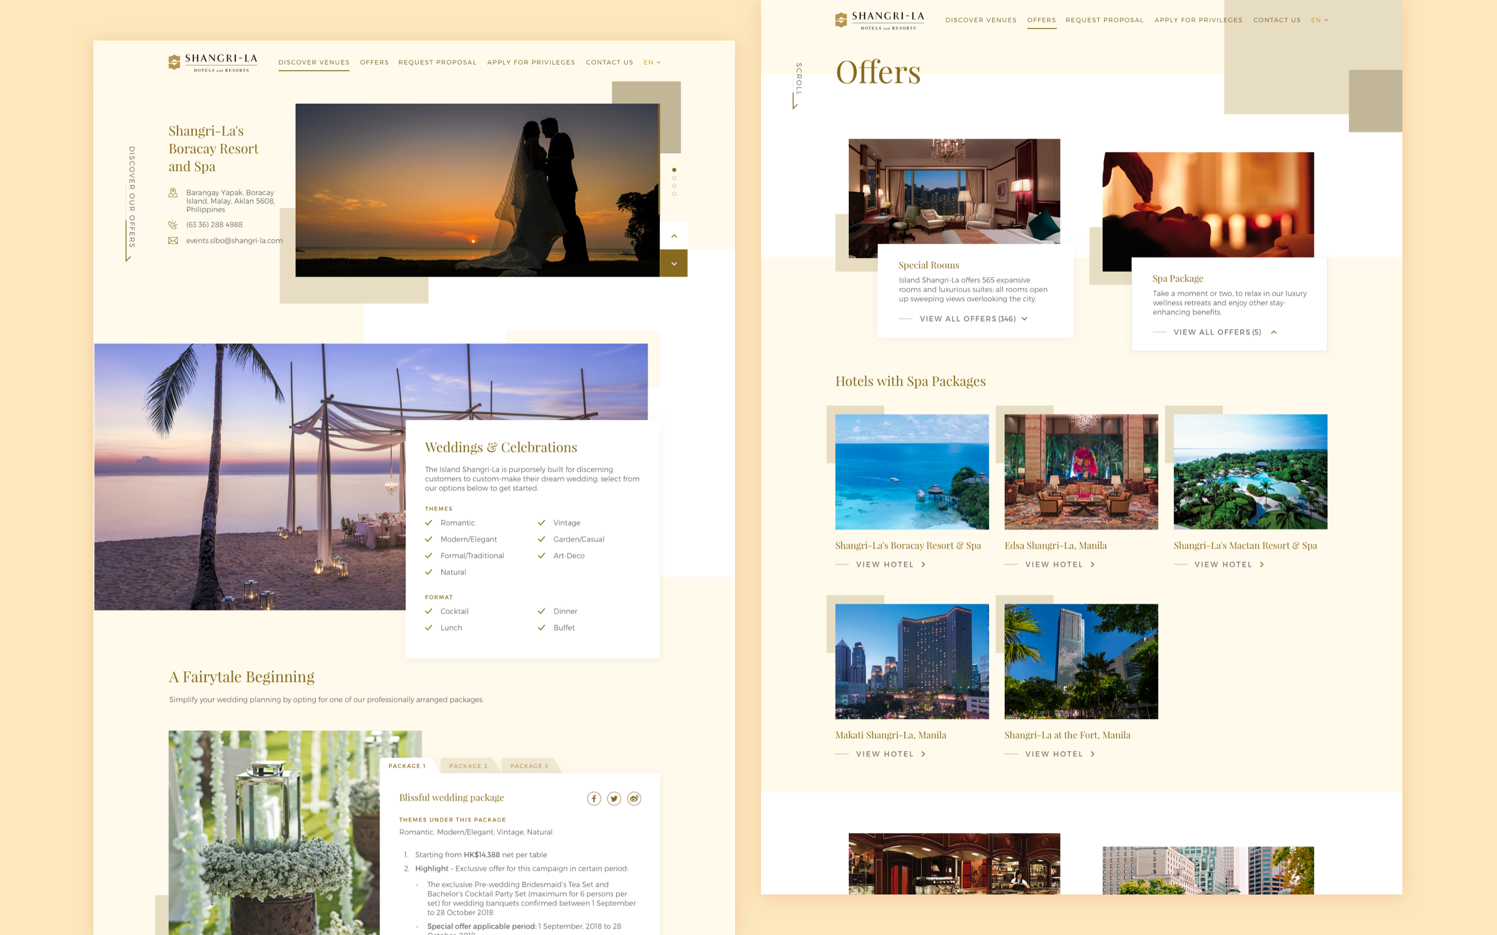
Task: Select the second slide indicator dot
Action: point(674,178)
